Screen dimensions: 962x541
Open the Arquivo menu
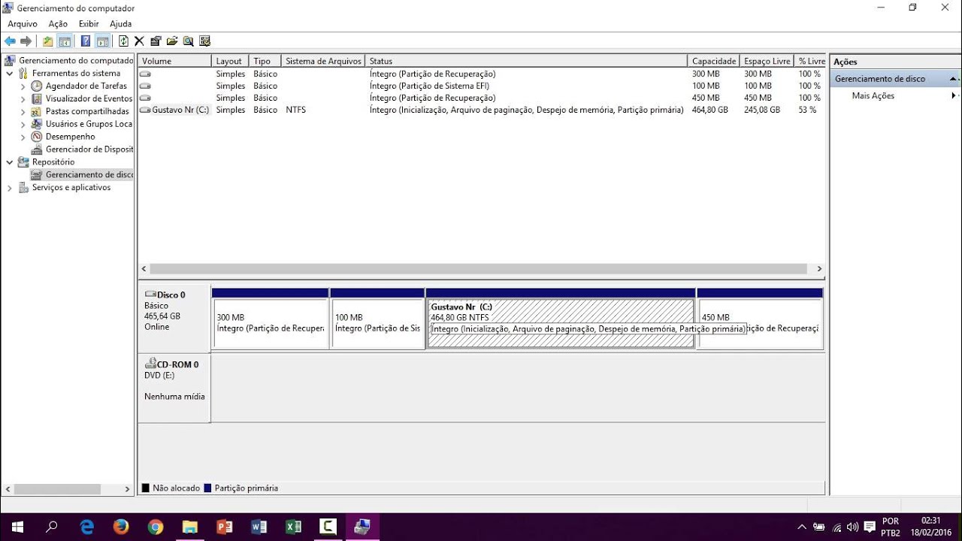click(23, 24)
